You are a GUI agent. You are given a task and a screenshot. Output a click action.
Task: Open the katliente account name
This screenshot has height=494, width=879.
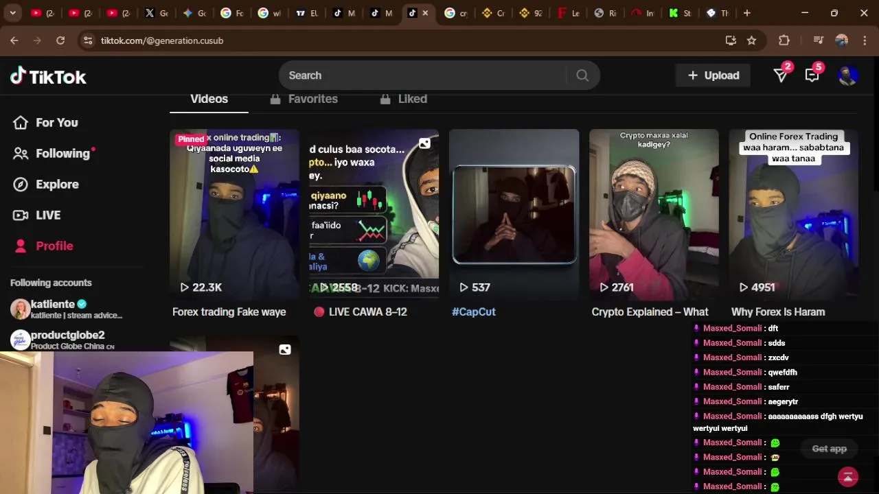(x=53, y=305)
